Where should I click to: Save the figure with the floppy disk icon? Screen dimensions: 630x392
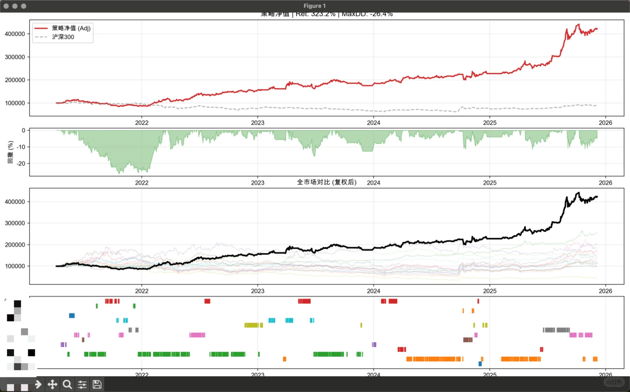pos(97,384)
